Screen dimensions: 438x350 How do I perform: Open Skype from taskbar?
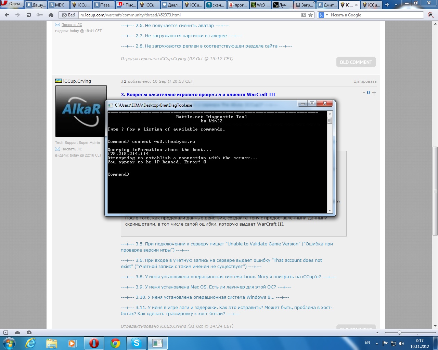click(x=137, y=343)
